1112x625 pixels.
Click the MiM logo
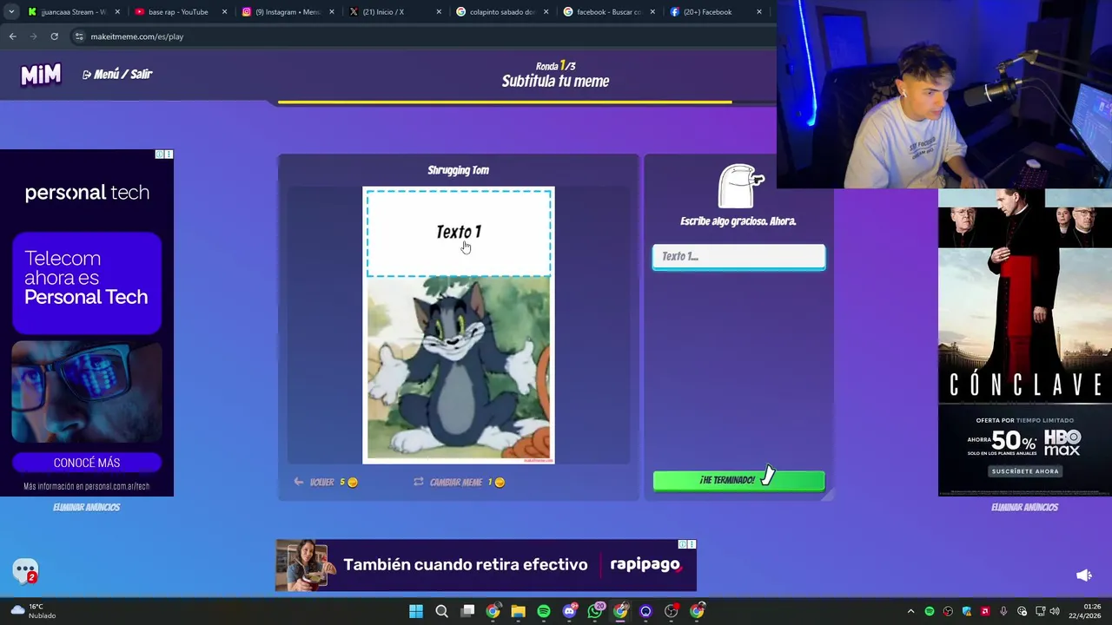point(41,75)
